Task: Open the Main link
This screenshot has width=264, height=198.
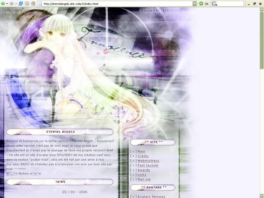Action: (142, 151)
